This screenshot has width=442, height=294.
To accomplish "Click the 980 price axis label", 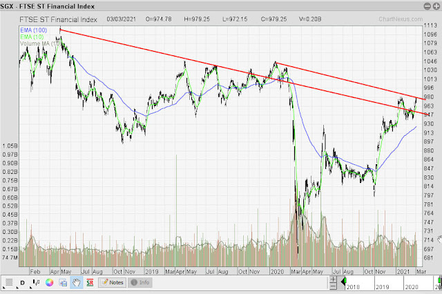I will [429, 97].
